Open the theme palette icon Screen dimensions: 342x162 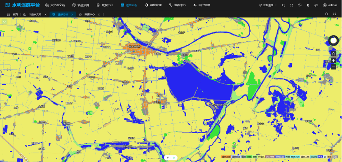point(316,5)
